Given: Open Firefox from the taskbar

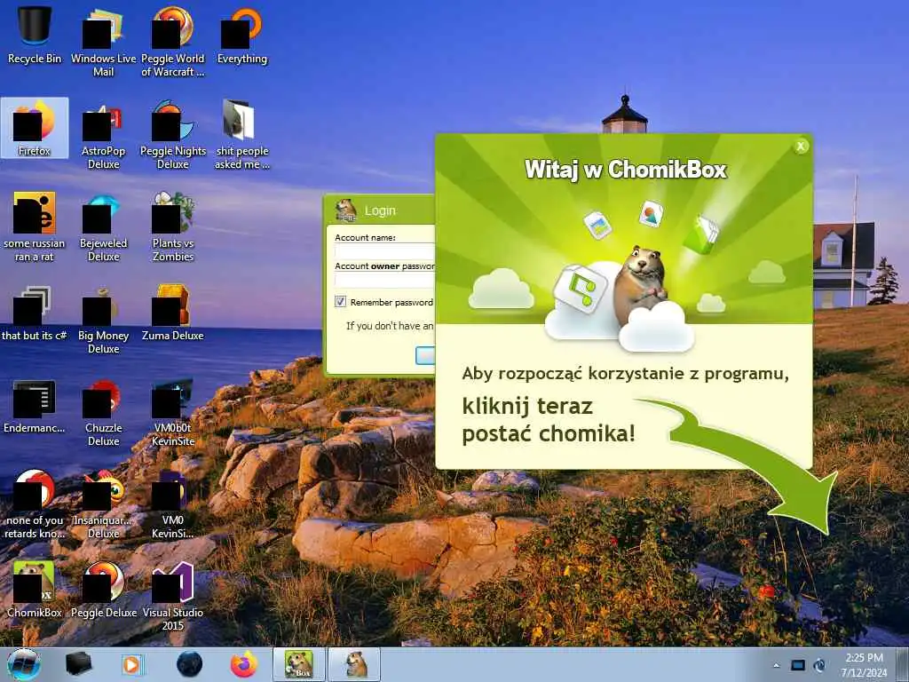Looking at the screenshot, I should coord(243,664).
